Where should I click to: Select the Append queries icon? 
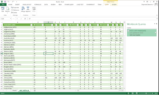coord(28,9)
